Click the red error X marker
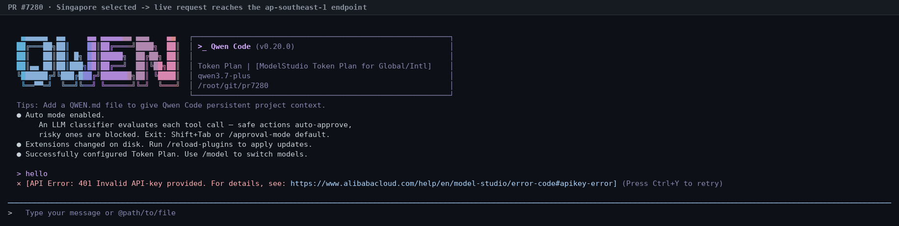 [x=19, y=183]
